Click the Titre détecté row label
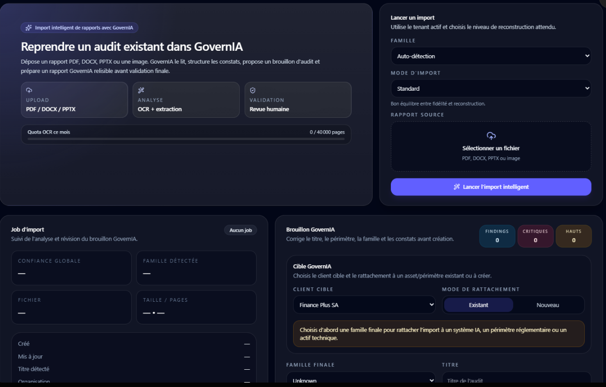This screenshot has height=387, width=606. 34,369
